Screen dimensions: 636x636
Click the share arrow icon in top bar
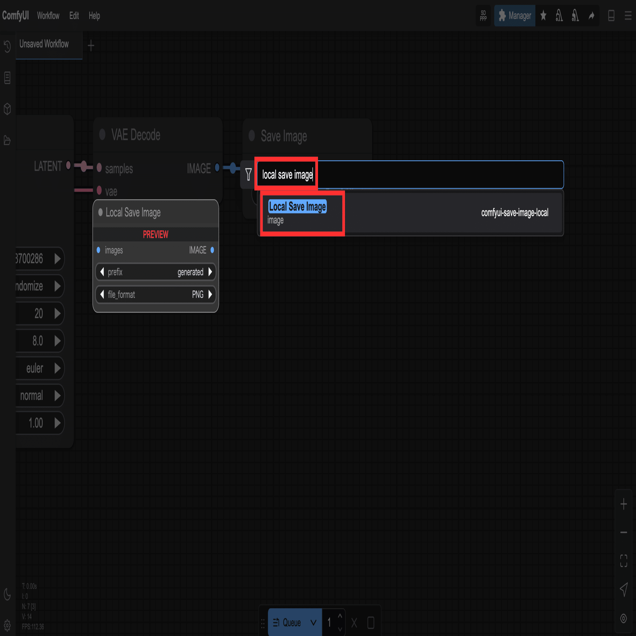point(591,16)
